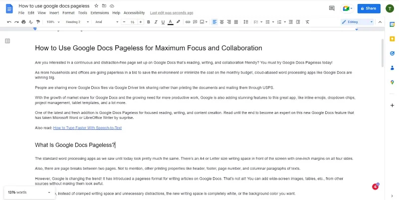Viewport: 399px width, 200px height.
Task: Open Google Calendar in the side panel
Action: (x=392, y=24)
